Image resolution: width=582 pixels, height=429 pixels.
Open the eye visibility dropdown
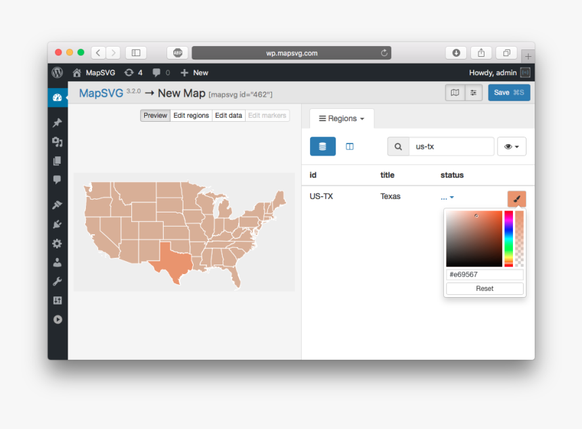pyautogui.click(x=512, y=147)
